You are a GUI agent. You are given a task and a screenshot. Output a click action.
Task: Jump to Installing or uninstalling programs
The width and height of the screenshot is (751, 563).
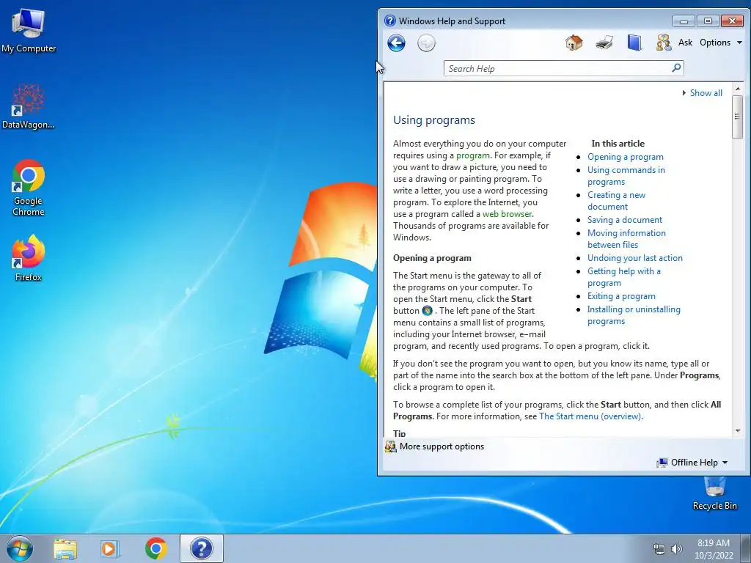pos(634,315)
